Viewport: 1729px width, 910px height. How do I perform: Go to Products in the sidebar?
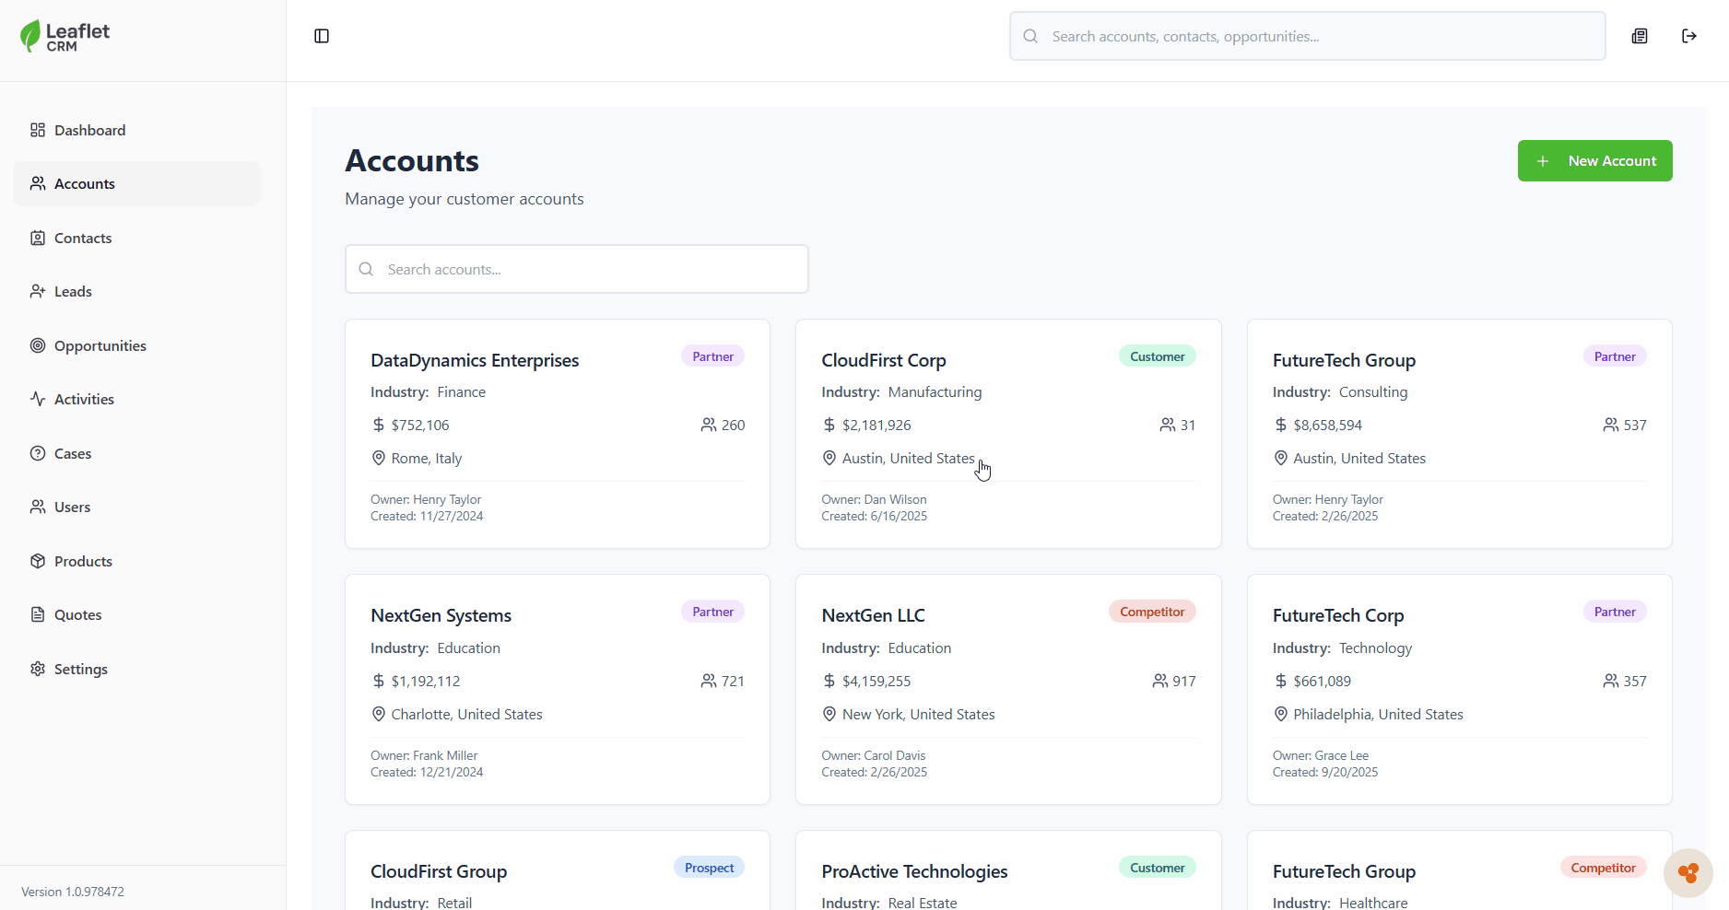click(x=83, y=561)
